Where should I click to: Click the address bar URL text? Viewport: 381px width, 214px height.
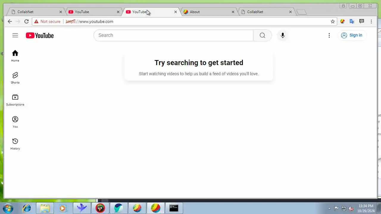pyautogui.click(x=90, y=21)
